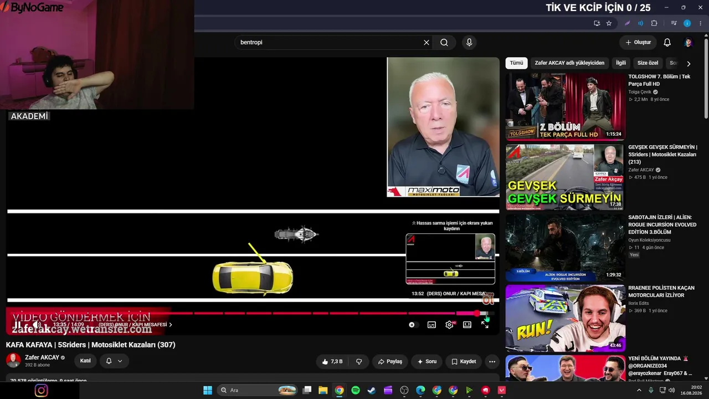Open more actions menu below video
709x399 pixels.
point(492,361)
